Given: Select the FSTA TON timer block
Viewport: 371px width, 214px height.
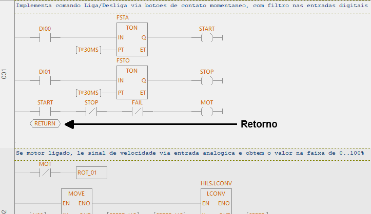Looking at the screenshot, I should click(132, 39).
